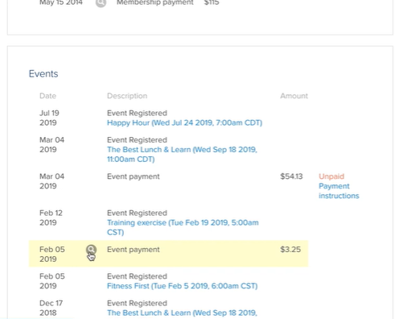Open The Best Lunch & Learn link under Dec 17
The height and width of the screenshot is (319, 404).
coord(182,313)
